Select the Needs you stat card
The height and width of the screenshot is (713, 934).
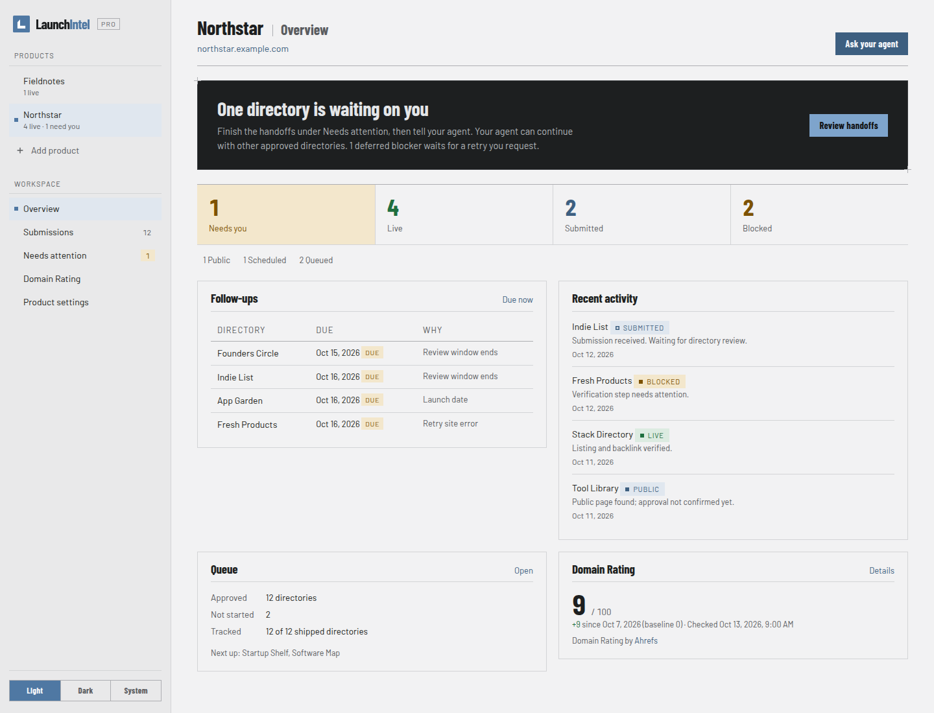click(x=286, y=215)
